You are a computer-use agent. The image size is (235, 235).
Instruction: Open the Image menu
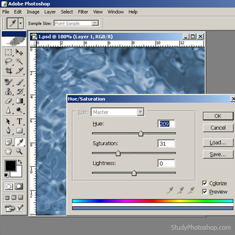(33, 12)
